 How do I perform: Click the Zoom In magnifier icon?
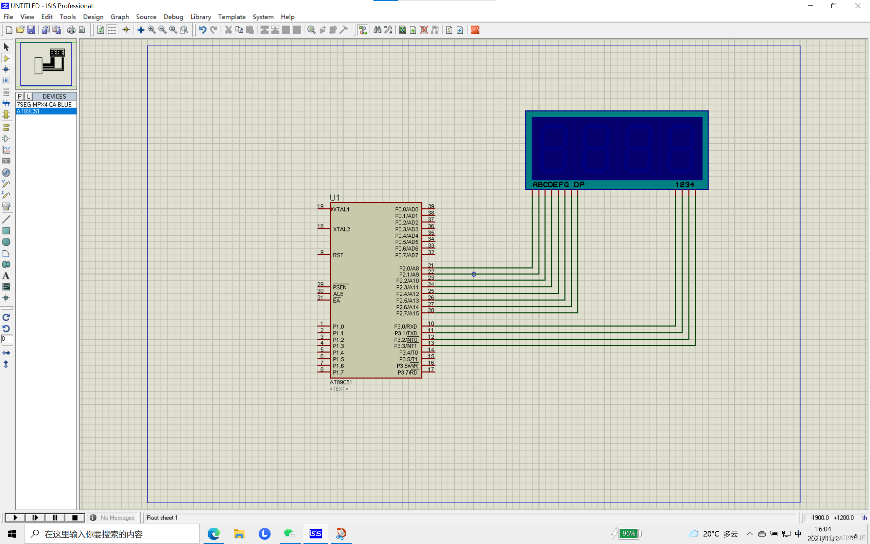[x=152, y=30]
